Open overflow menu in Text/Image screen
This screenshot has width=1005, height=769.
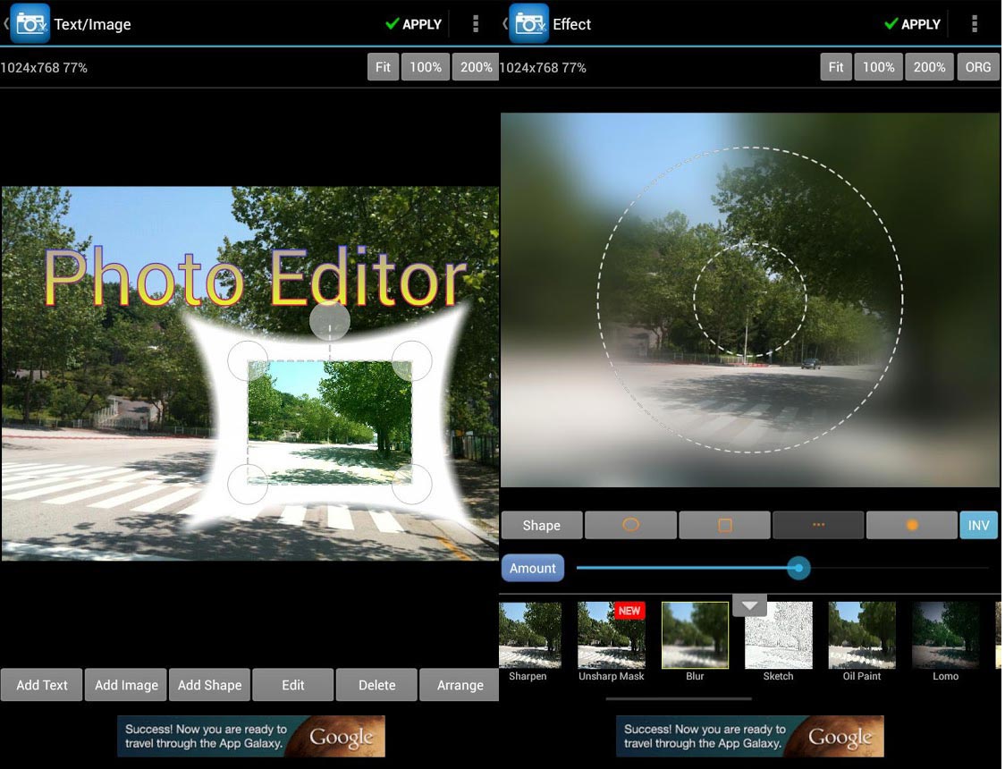click(475, 24)
